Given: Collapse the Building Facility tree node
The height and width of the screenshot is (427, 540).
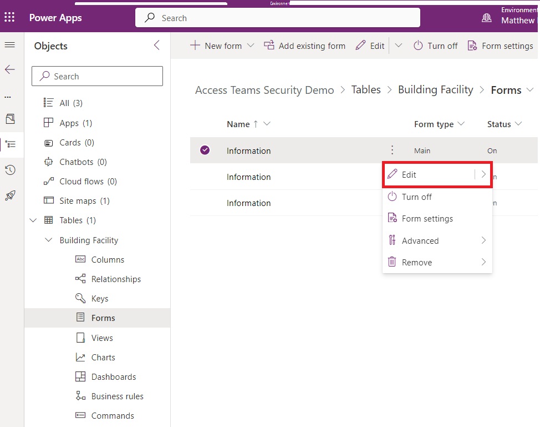Looking at the screenshot, I should [49, 240].
